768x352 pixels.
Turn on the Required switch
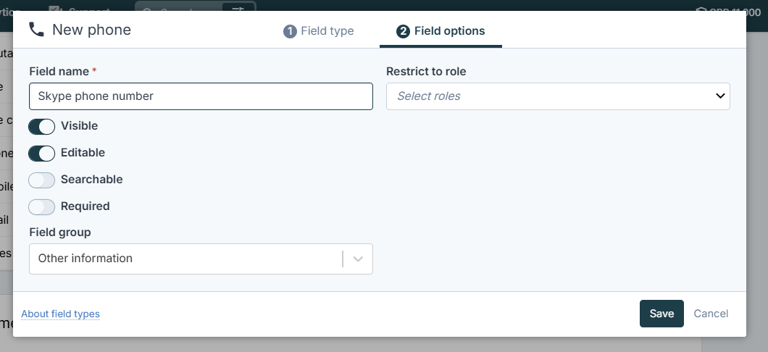pos(41,207)
